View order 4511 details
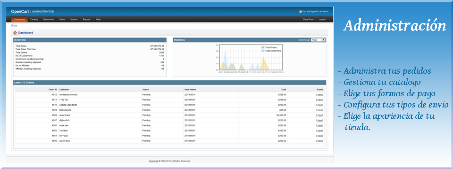 [x=319, y=100]
